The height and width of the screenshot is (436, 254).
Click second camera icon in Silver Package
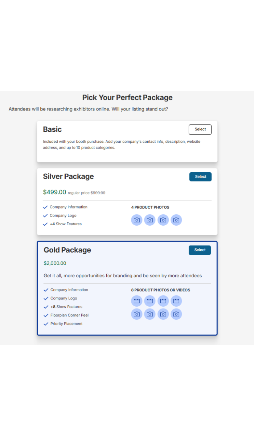pos(150,220)
